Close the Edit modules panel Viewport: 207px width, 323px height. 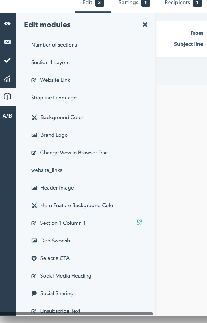click(145, 25)
